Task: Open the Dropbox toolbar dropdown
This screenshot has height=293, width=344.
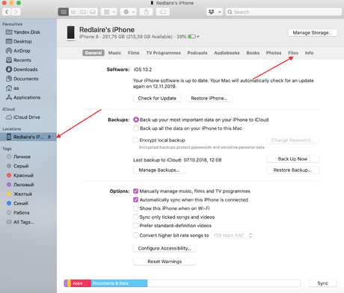Action: 215,12
